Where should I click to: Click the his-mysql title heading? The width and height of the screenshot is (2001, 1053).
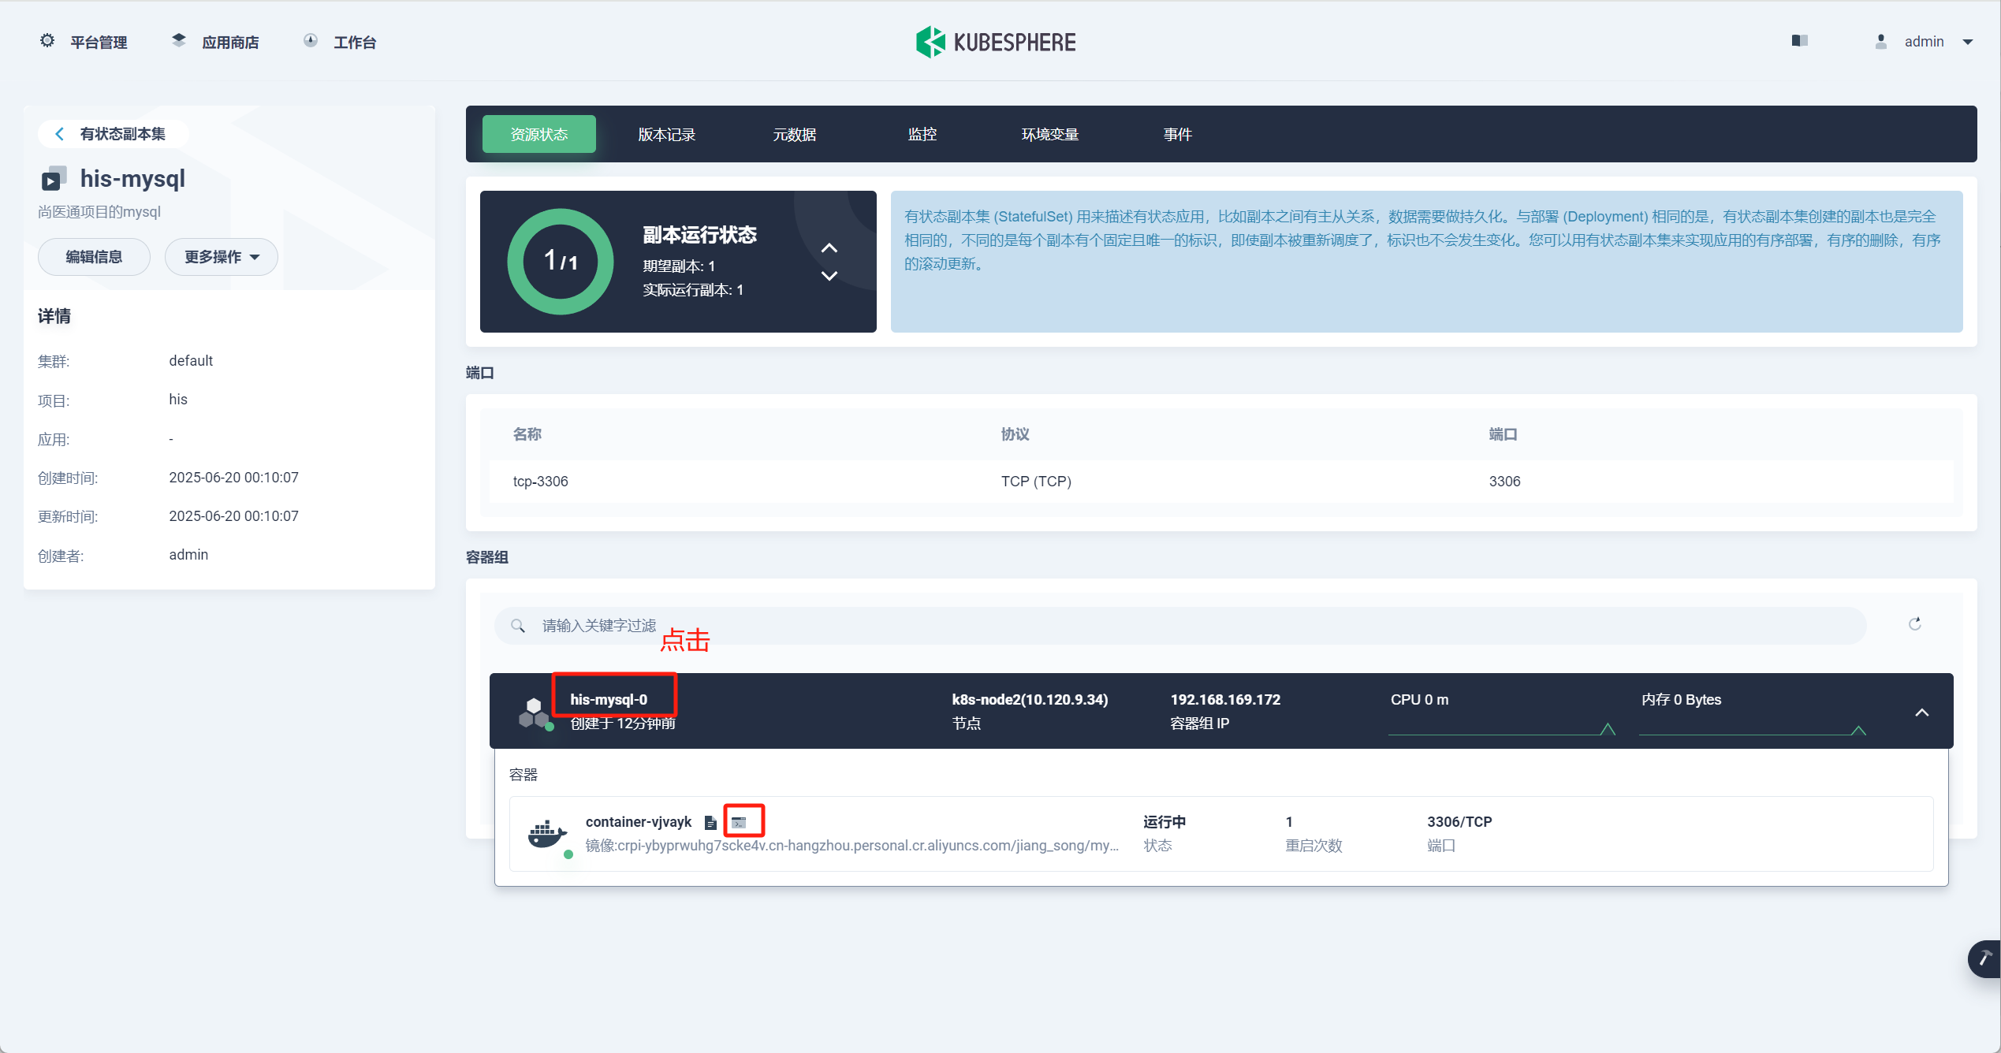132,179
